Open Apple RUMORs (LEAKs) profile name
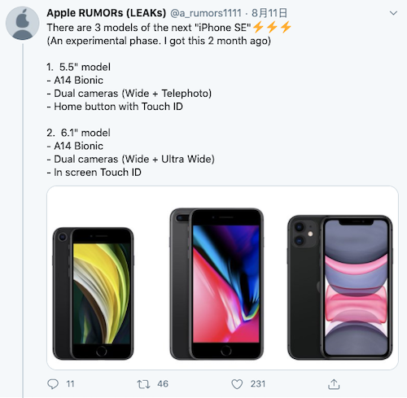The width and height of the screenshot is (407, 398). (106, 13)
